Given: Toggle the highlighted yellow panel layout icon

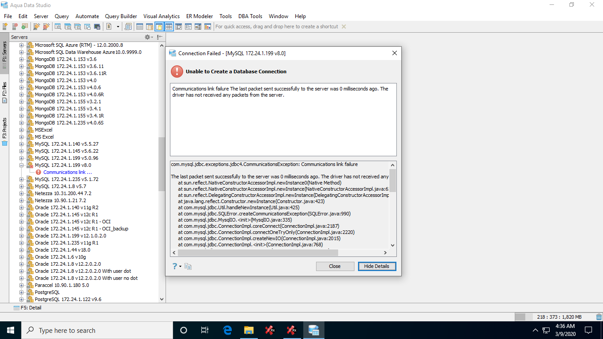Looking at the screenshot, I should pos(159,26).
